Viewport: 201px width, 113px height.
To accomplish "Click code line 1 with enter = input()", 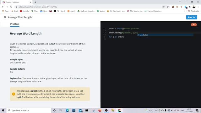I will pos(124,29).
